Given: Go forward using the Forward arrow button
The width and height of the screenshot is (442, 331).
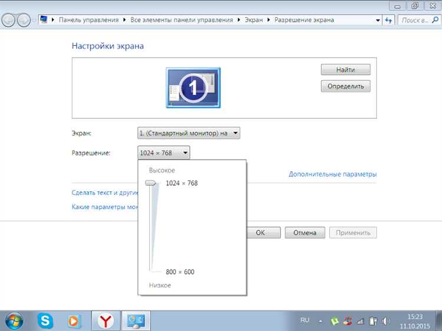Looking at the screenshot, I should tap(24, 20).
